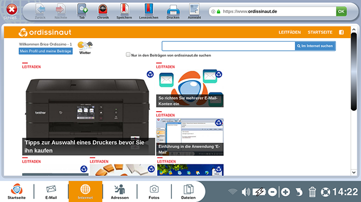The image size is (361, 202).
Task: Click Im Internet suchen button
Action: [315, 46]
